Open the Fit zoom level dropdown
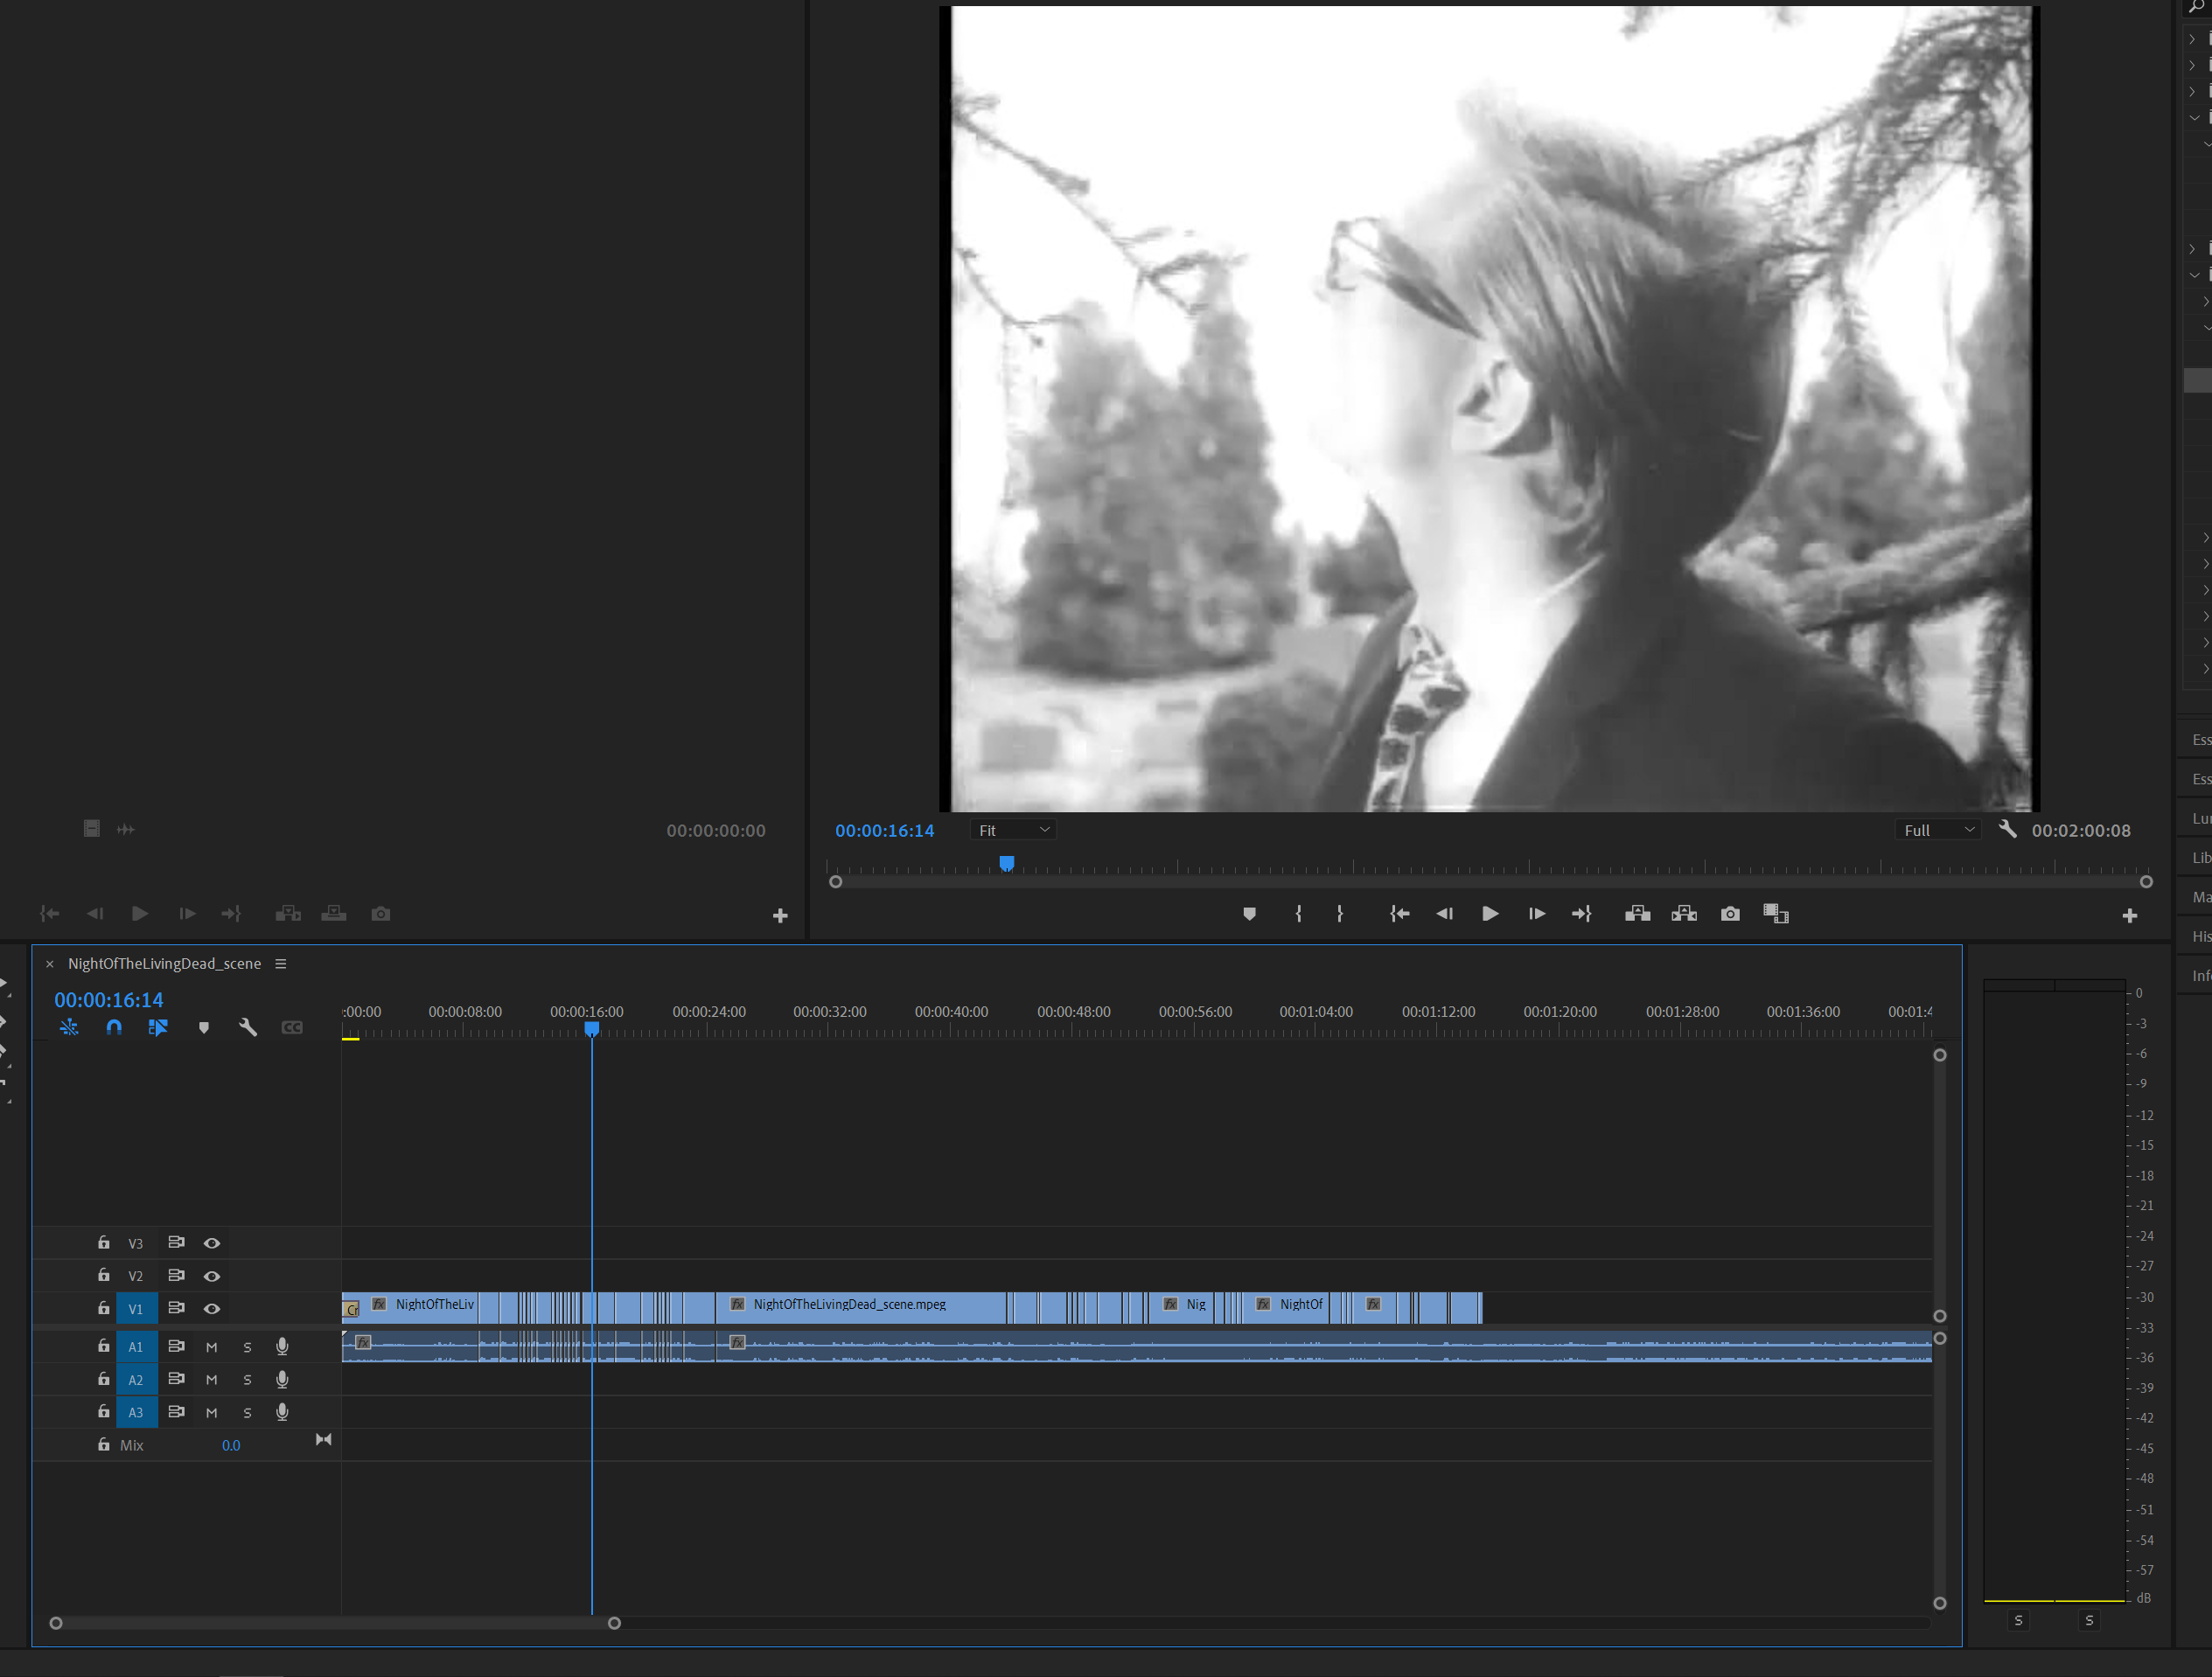 (1013, 831)
